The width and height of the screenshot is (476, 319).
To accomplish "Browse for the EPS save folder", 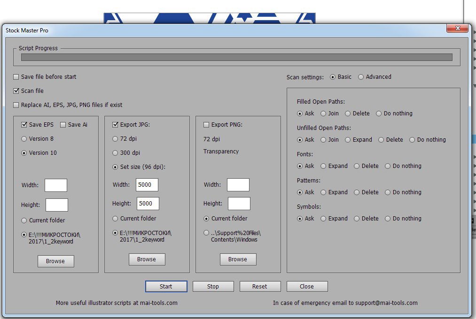I will [56, 261].
